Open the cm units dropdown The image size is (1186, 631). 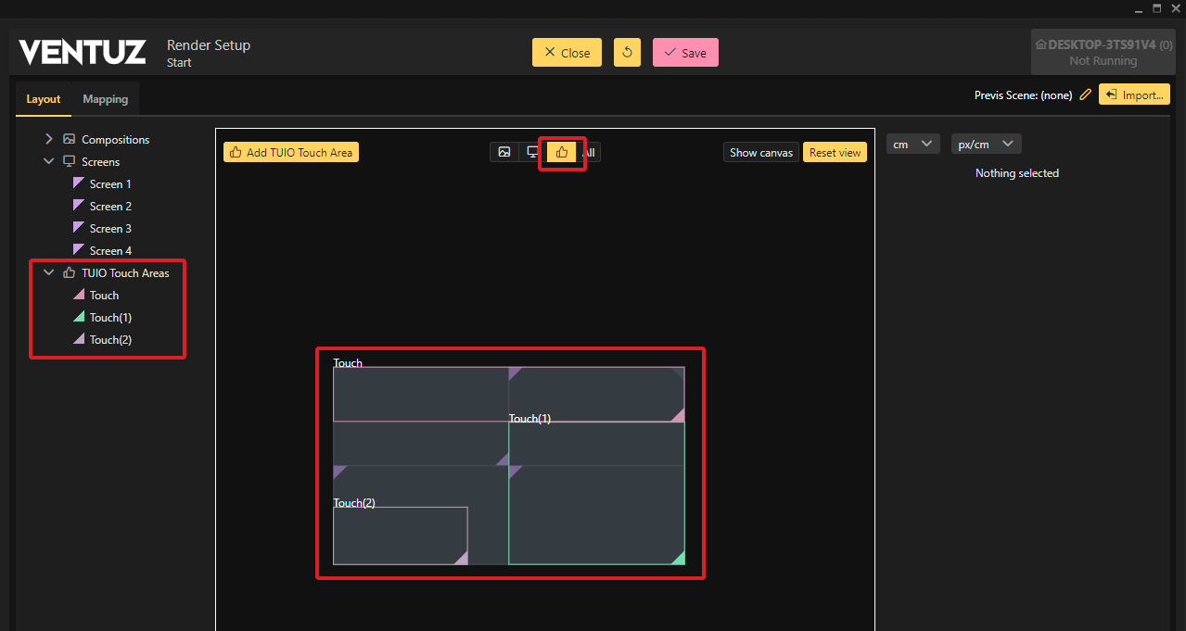(x=912, y=144)
